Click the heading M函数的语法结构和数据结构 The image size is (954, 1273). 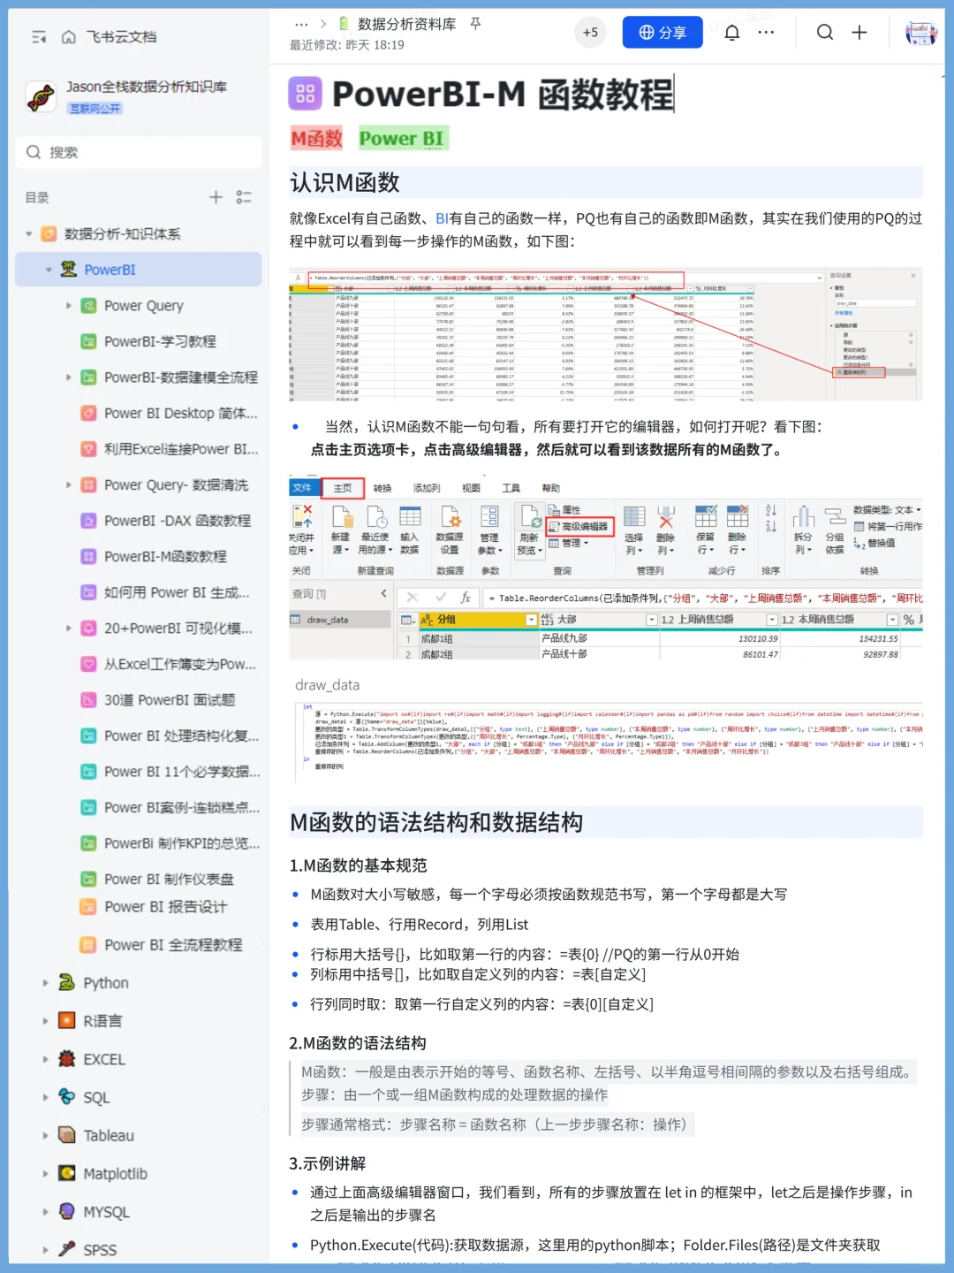436,823
